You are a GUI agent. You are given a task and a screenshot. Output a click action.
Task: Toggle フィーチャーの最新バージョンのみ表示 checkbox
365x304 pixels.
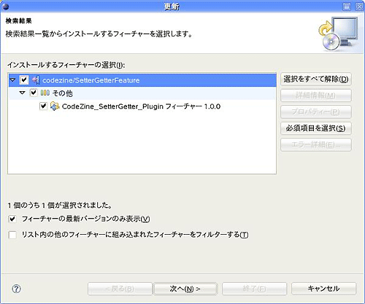pos(12,219)
